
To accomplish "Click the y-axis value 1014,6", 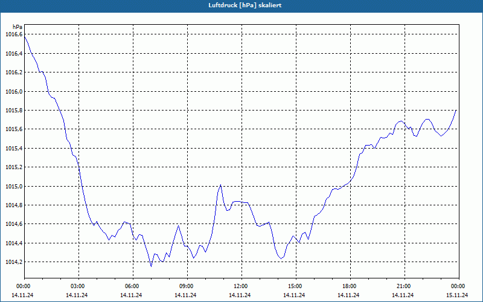I will [14, 224].
